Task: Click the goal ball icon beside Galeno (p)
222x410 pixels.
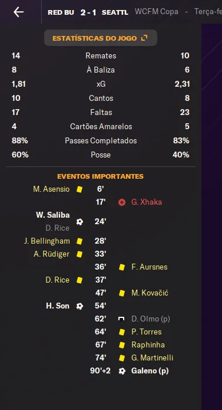Action: (x=122, y=371)
